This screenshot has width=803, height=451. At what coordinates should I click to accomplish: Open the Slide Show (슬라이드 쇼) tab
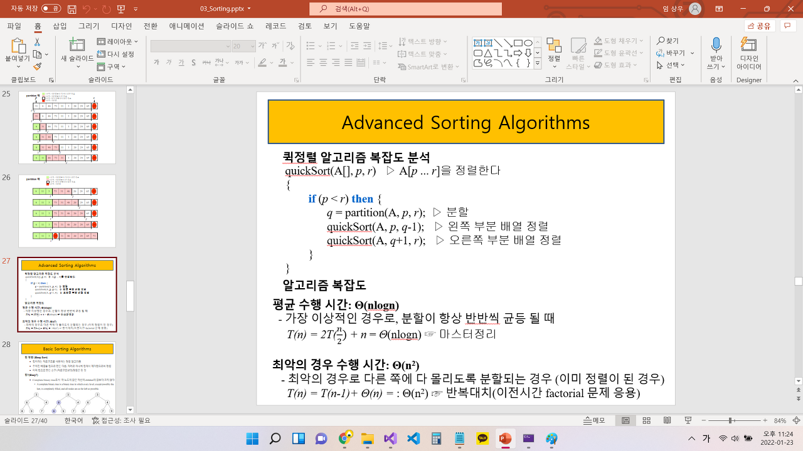(235, 26)
